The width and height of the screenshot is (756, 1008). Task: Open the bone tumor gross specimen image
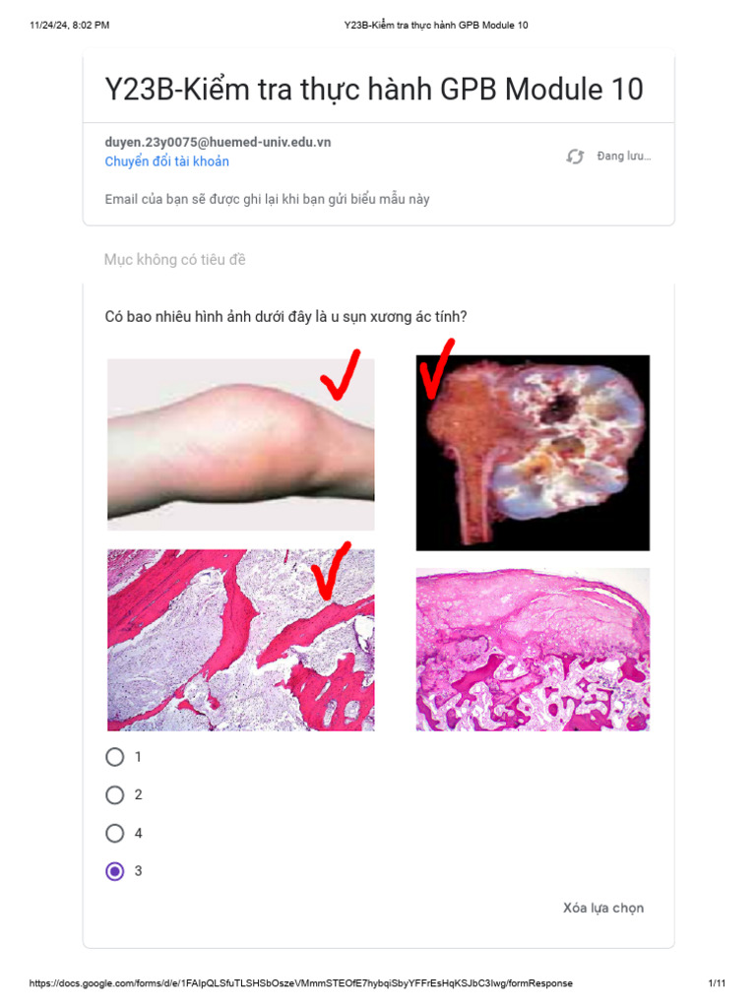(x=533, y=453)
